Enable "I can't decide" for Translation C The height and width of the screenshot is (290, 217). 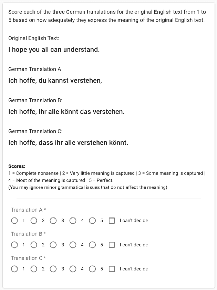(x=112, y=269)
